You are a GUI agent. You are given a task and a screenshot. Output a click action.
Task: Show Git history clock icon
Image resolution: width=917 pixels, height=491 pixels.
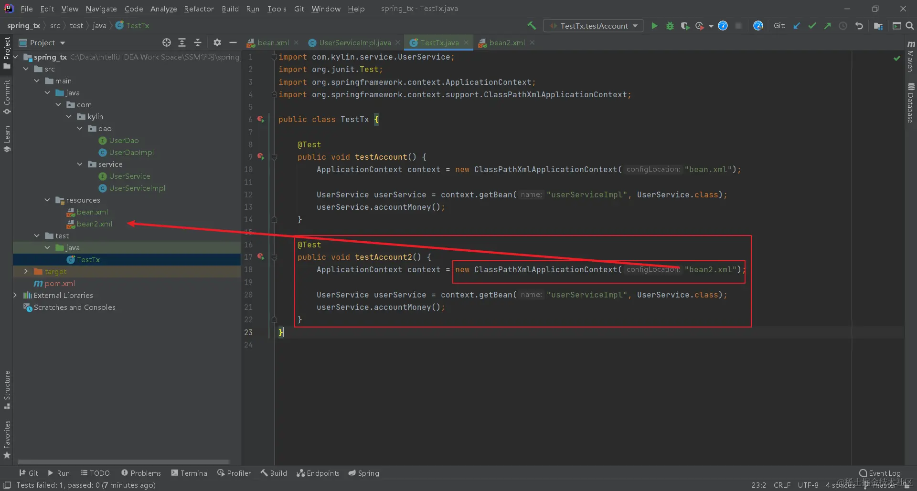(x=843, y=26)
